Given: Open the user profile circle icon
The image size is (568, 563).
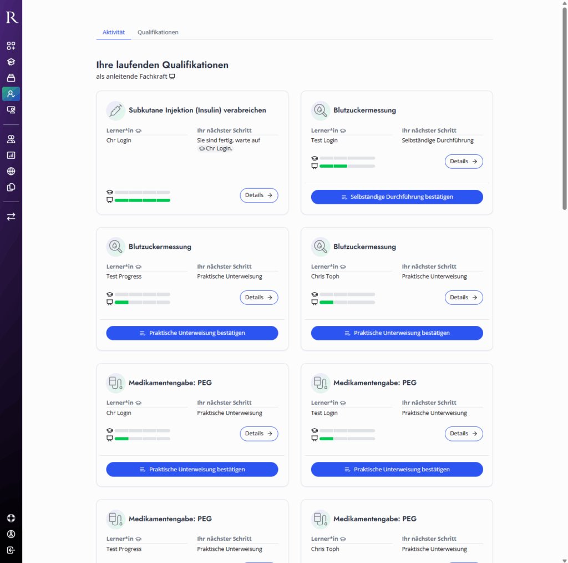Looking at the screenshot, I should 11,534.
